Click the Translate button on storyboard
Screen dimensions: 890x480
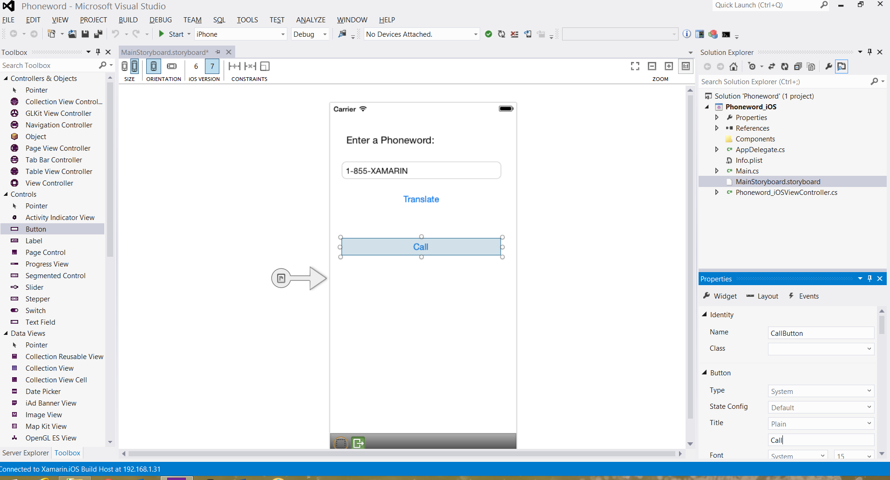tap(421, 199)
